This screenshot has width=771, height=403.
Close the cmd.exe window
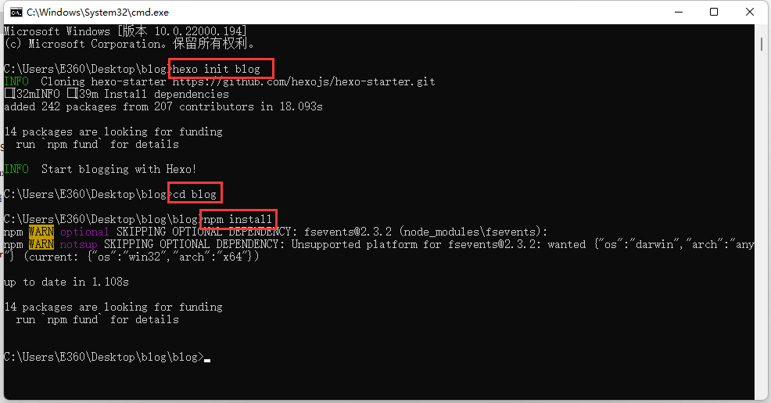(749, 12)
